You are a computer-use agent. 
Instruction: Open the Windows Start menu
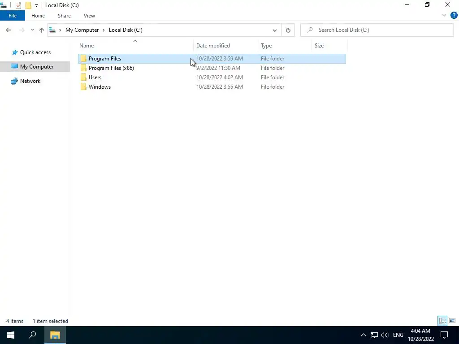point(11,335)
